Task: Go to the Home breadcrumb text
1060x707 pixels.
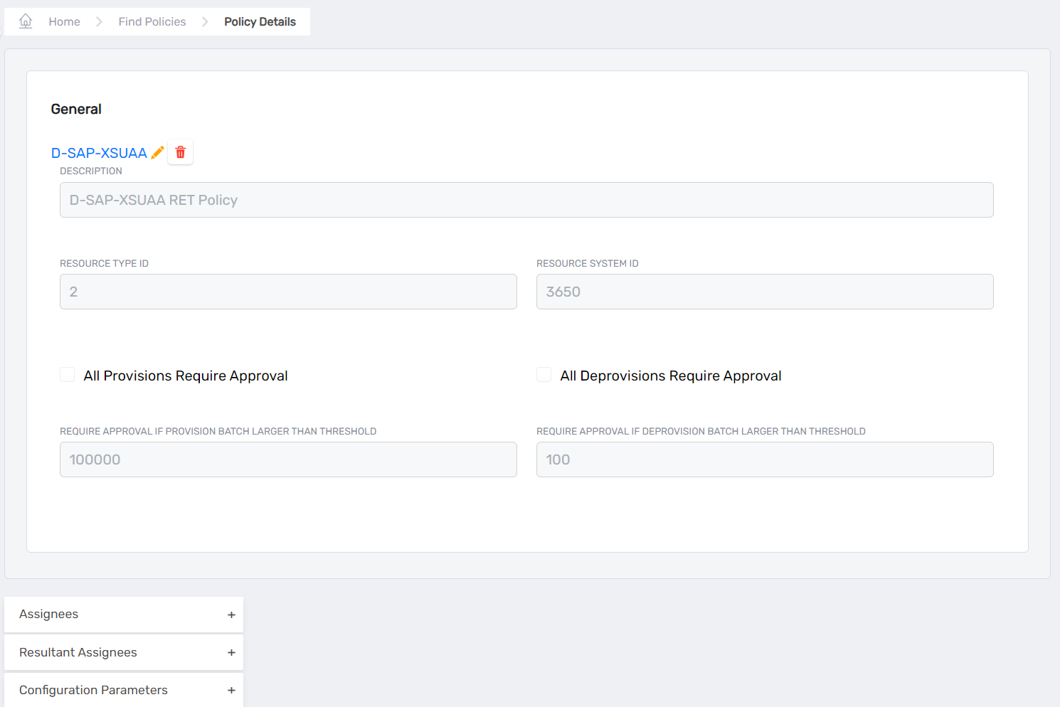Action: (64, 22)
